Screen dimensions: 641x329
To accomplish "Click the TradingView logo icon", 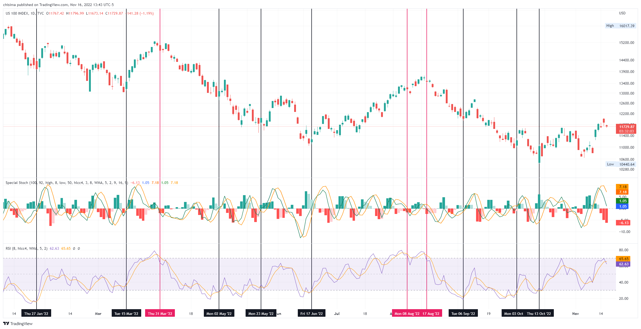I will click(x=6, y=324).
